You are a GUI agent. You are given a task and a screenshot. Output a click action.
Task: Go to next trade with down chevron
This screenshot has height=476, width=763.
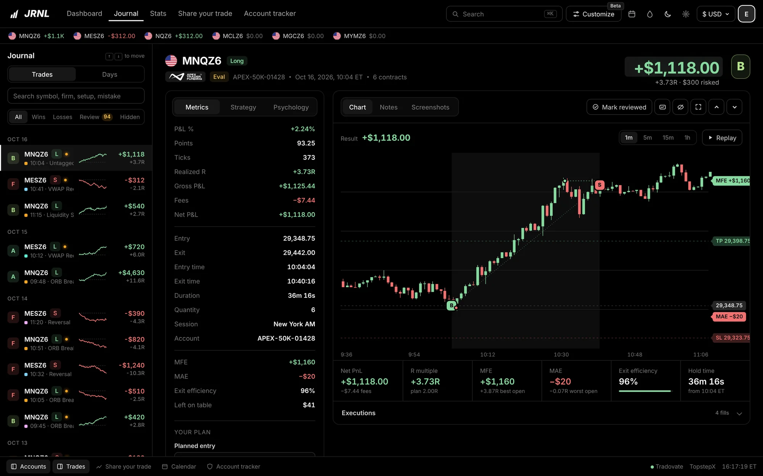[734, 107]
